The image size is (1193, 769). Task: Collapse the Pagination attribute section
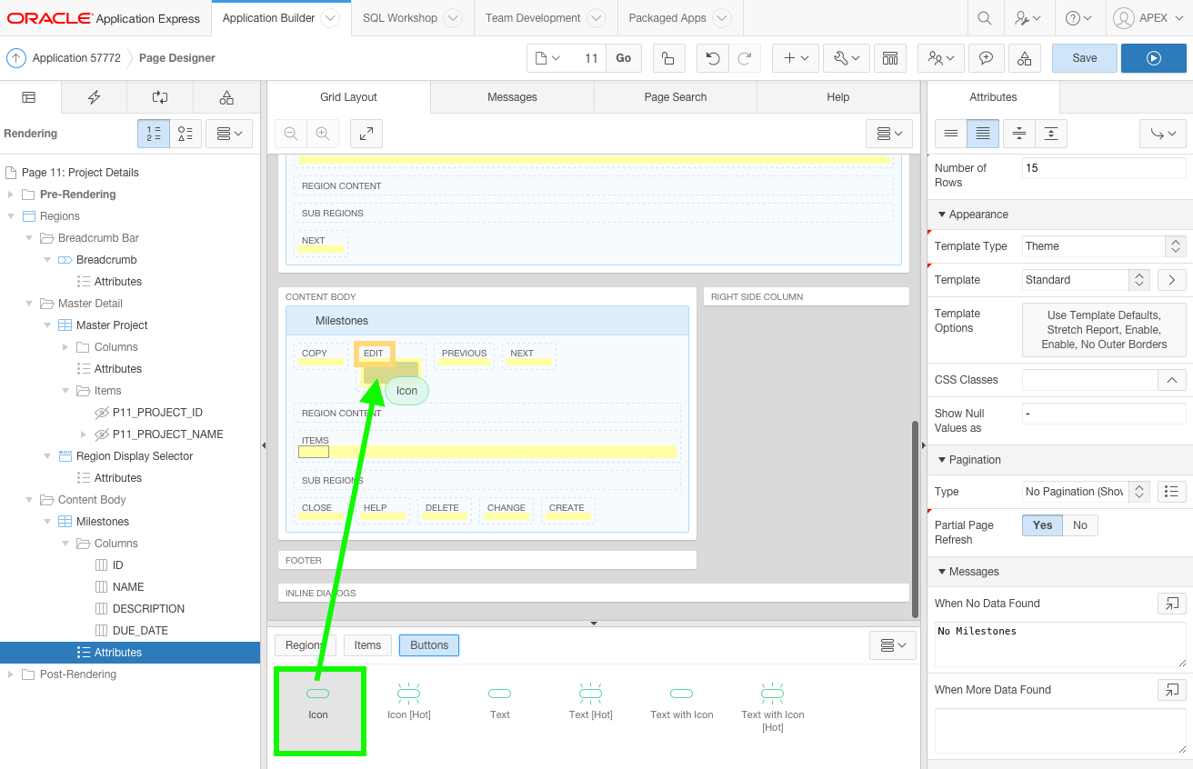942,460
